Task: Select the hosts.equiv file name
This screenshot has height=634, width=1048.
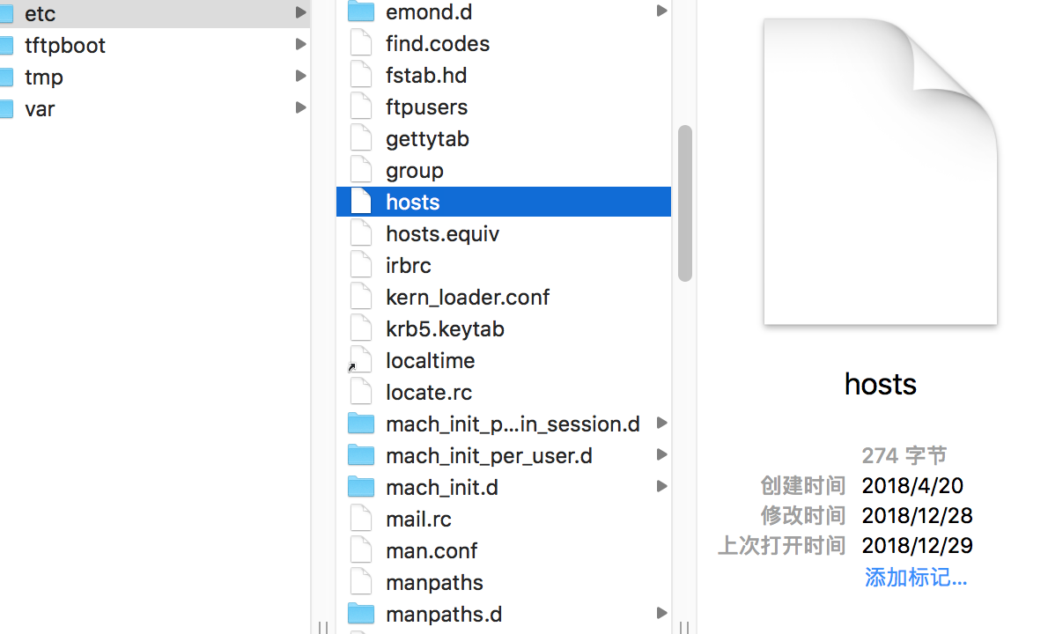Action: click(x=442, y=234)
